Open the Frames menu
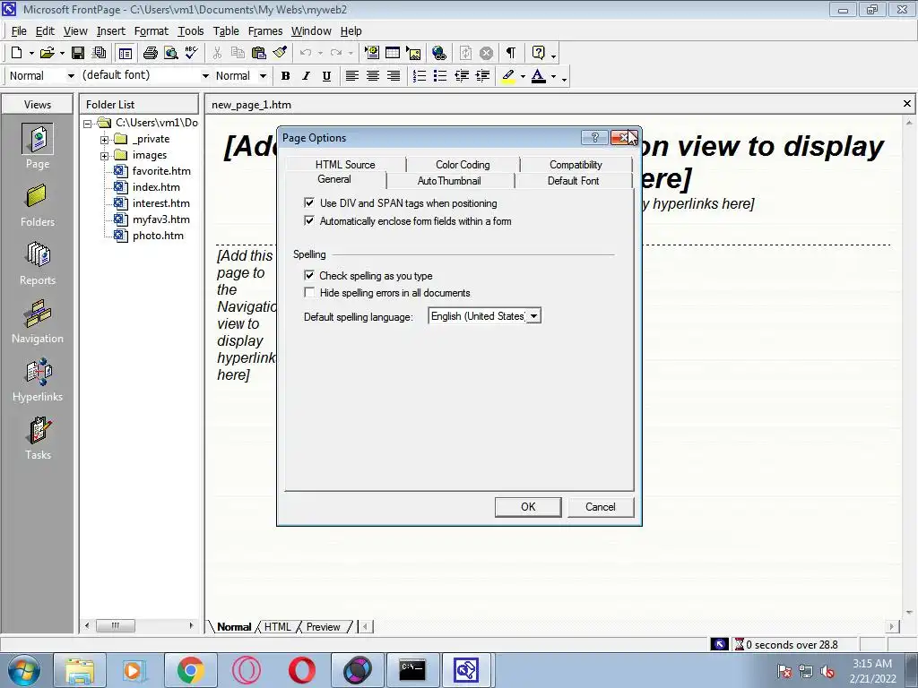 coord(265,31)
